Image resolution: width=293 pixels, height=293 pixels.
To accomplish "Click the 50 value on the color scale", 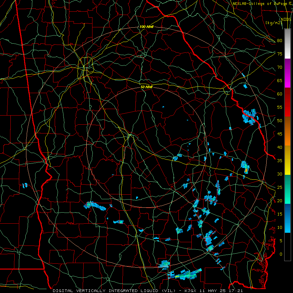I will (280, 121).
